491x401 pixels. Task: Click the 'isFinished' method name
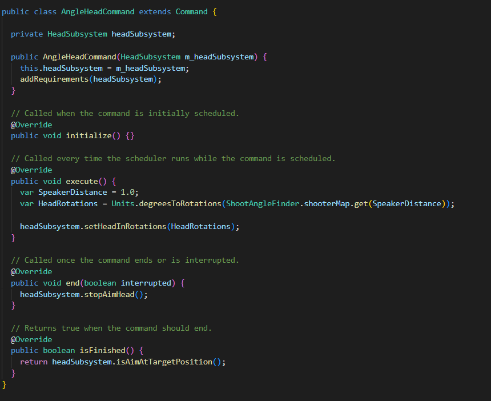(102, 351)
